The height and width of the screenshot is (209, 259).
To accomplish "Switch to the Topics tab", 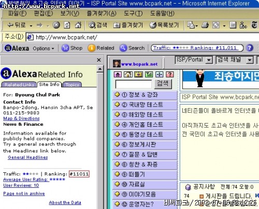I will tap(72, 85).
